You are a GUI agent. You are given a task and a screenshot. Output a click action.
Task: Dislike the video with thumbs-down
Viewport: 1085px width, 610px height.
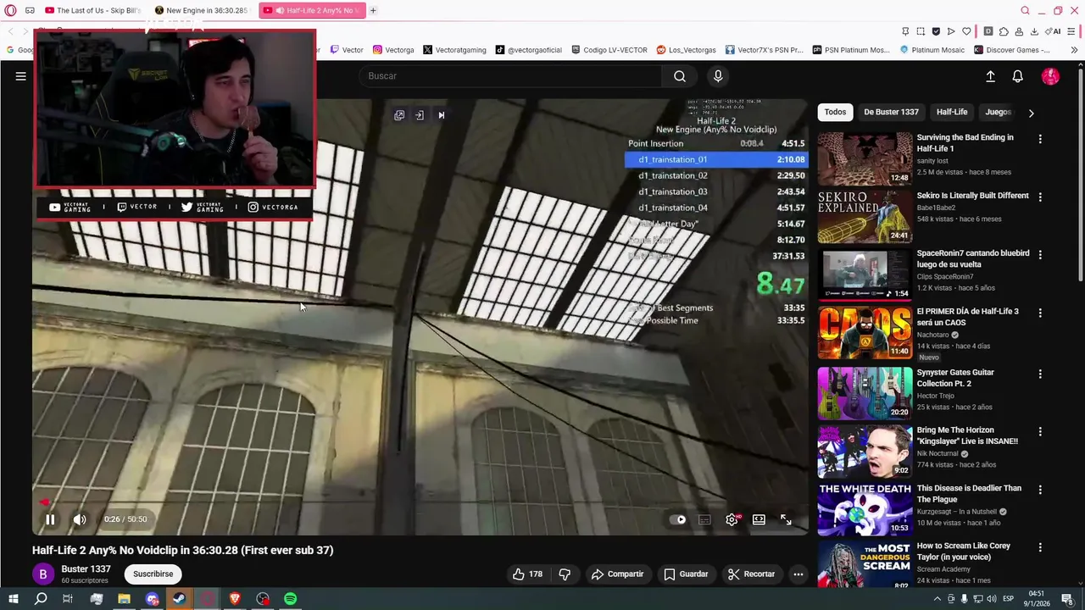pos(565,574)
